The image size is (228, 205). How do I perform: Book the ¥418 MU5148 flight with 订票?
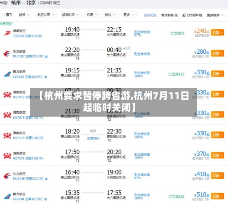click(x=218, y=176)
